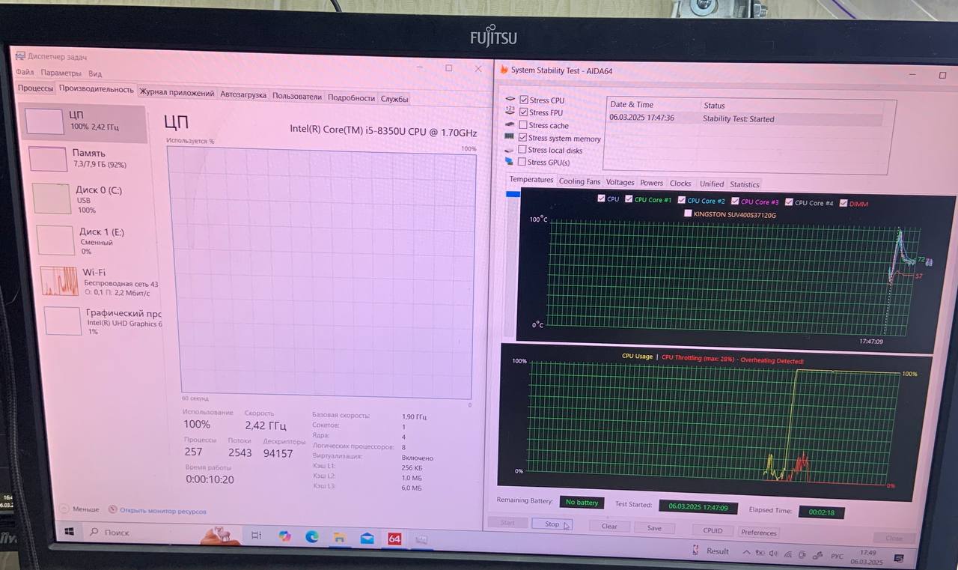This screenshot has height=570, width=958.
Task: Open Task View on taskbar
Action: click(255, 536)
